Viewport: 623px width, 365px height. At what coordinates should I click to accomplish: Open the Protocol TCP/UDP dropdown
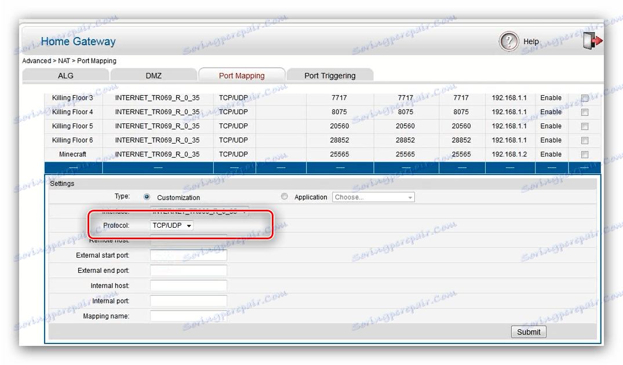tap(172, 225)
